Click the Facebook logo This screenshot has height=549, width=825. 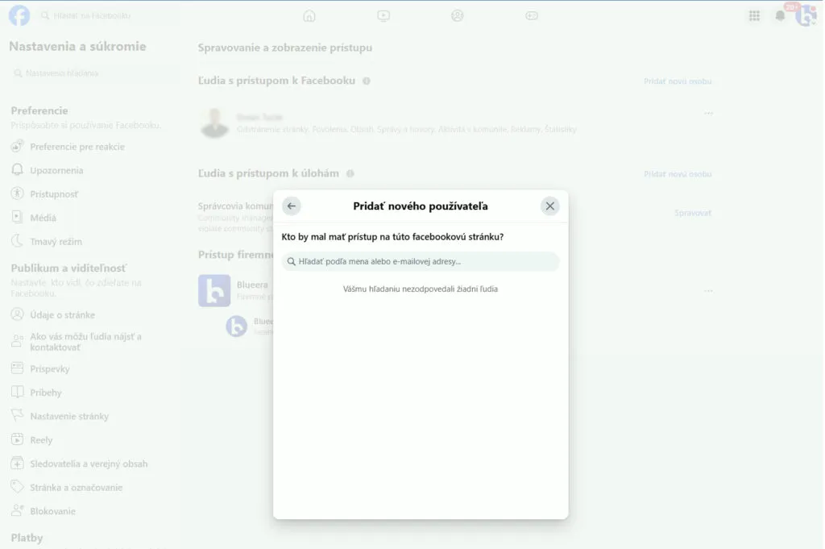19,15
